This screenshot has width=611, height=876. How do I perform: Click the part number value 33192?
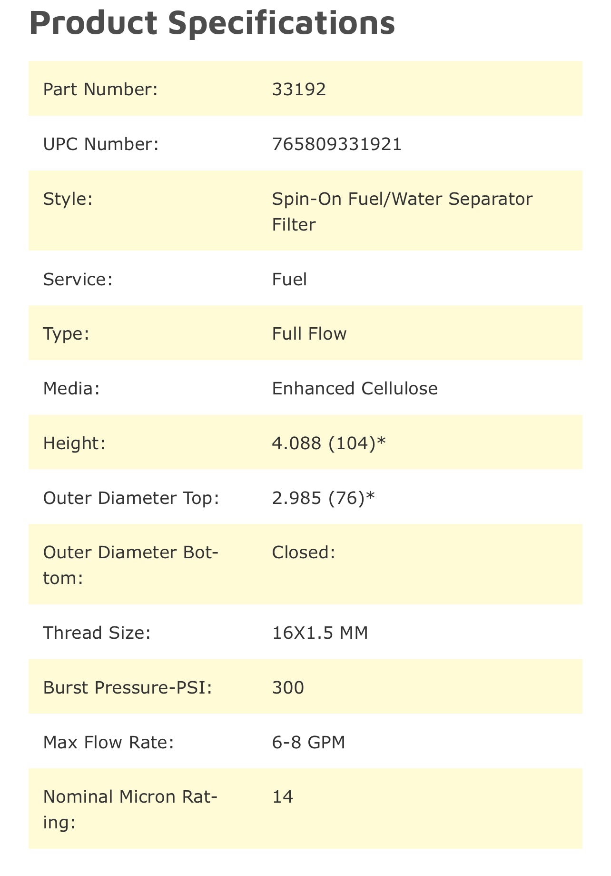299,89
